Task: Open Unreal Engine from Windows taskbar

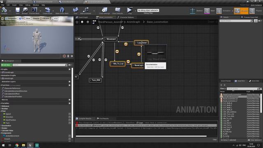Action: tap(30, 145)
